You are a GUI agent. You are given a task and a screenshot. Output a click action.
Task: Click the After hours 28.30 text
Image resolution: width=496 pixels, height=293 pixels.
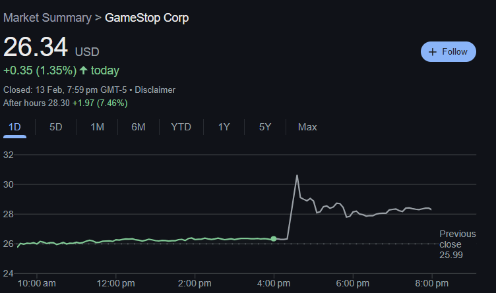coord(36,103)
